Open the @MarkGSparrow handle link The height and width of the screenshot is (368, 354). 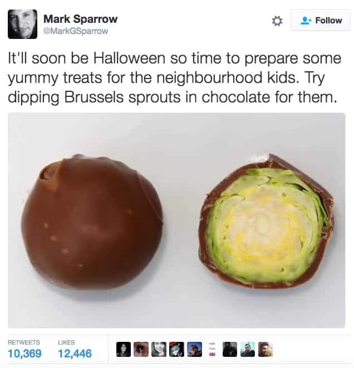(x=76, y=31)
